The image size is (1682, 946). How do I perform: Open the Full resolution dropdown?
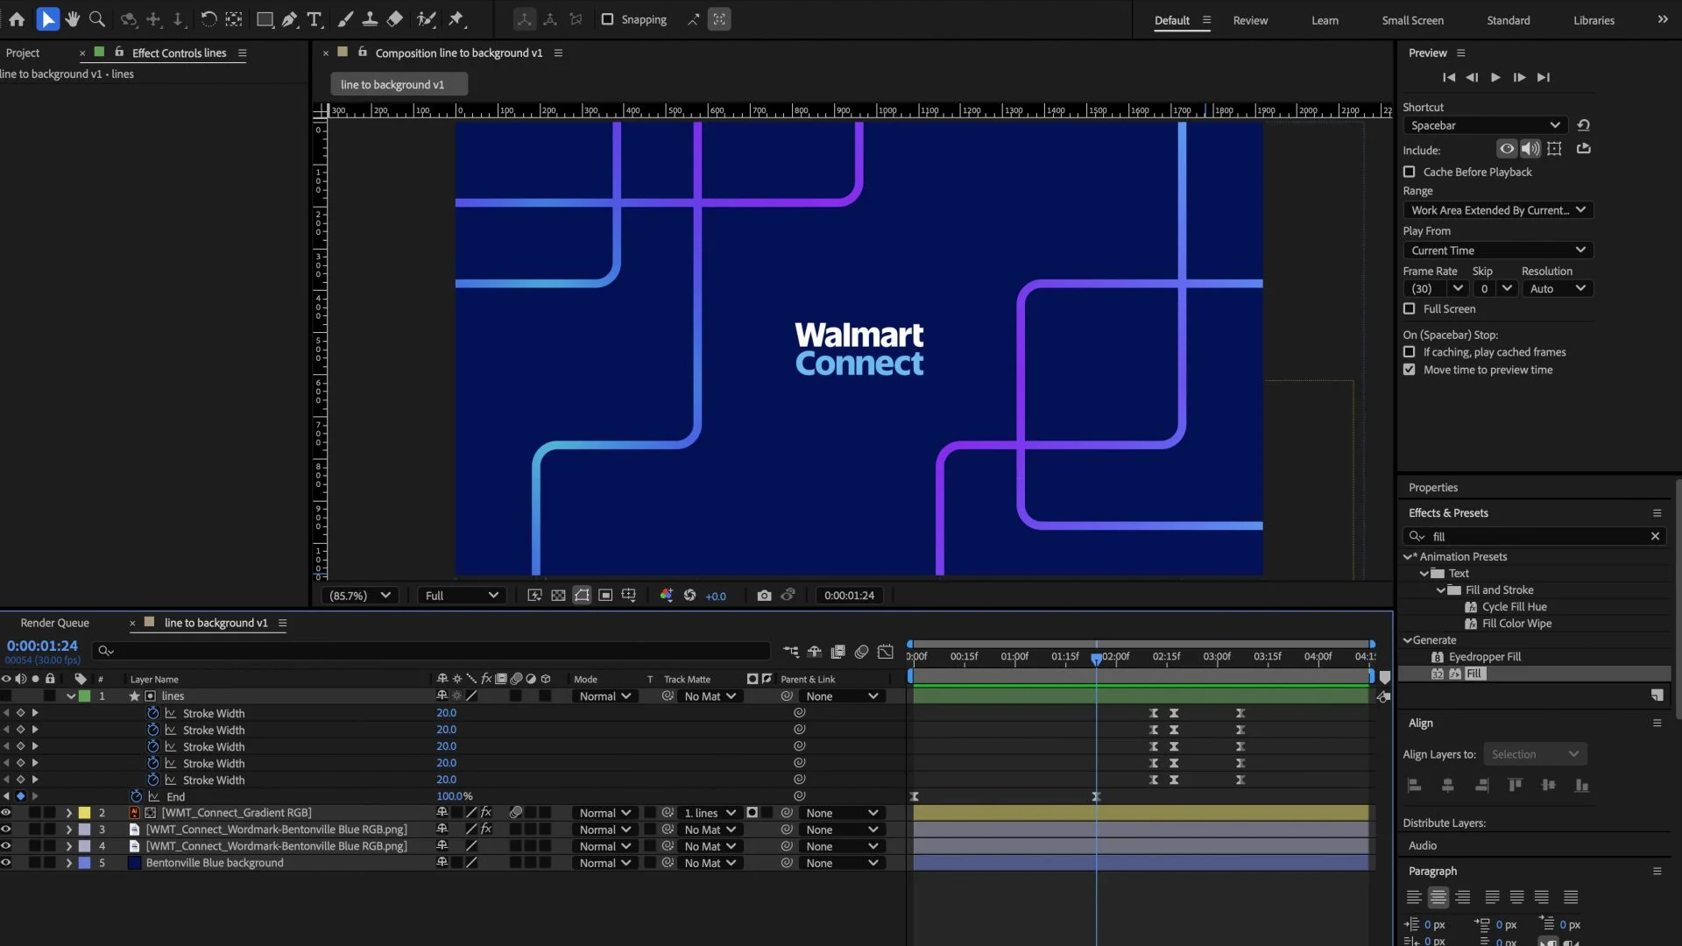(x=462, y=596)
